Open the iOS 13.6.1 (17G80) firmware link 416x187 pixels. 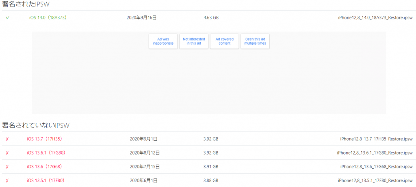click(46, 153)
